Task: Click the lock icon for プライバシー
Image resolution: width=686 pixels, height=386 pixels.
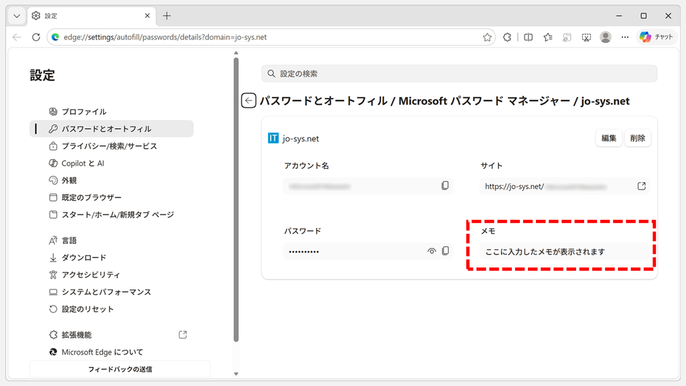Action: coord(53,145)
